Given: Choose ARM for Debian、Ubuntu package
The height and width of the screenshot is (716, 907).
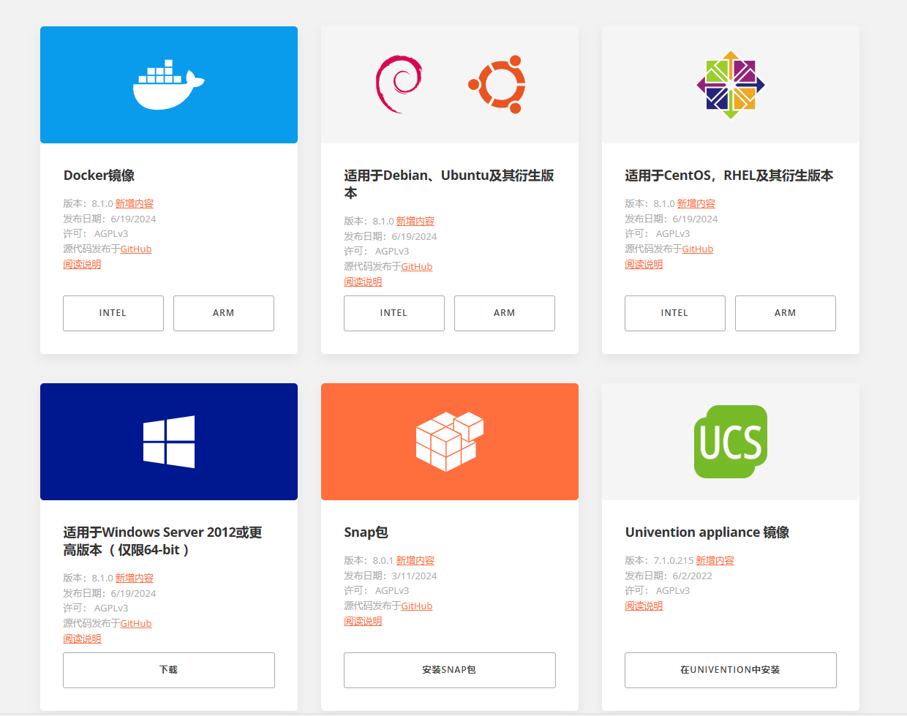Looking at the screenshot, I should click(x=505, y=313).
